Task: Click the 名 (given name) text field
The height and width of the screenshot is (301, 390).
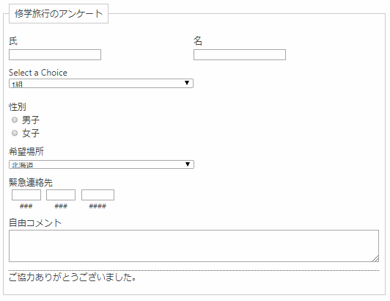Action: (240, 55)
